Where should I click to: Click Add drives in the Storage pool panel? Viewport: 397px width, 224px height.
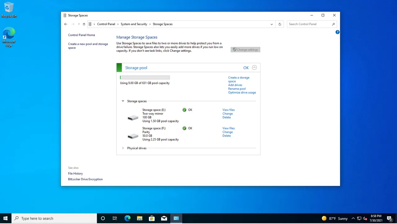[235, 85]
